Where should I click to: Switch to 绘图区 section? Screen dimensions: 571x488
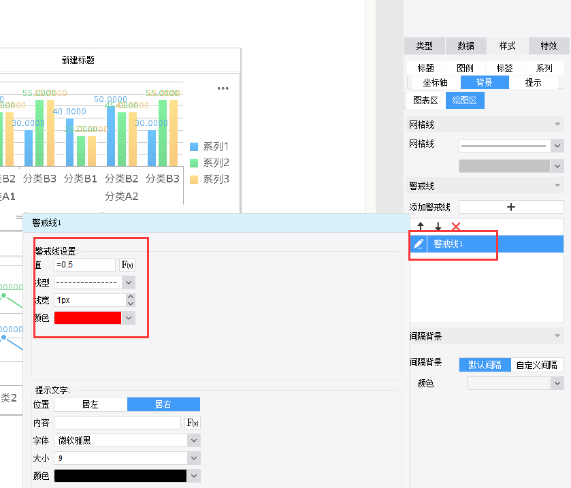point(465,100)
